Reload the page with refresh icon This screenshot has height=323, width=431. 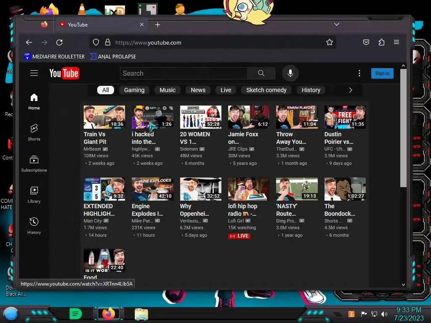tap(59, 42)
